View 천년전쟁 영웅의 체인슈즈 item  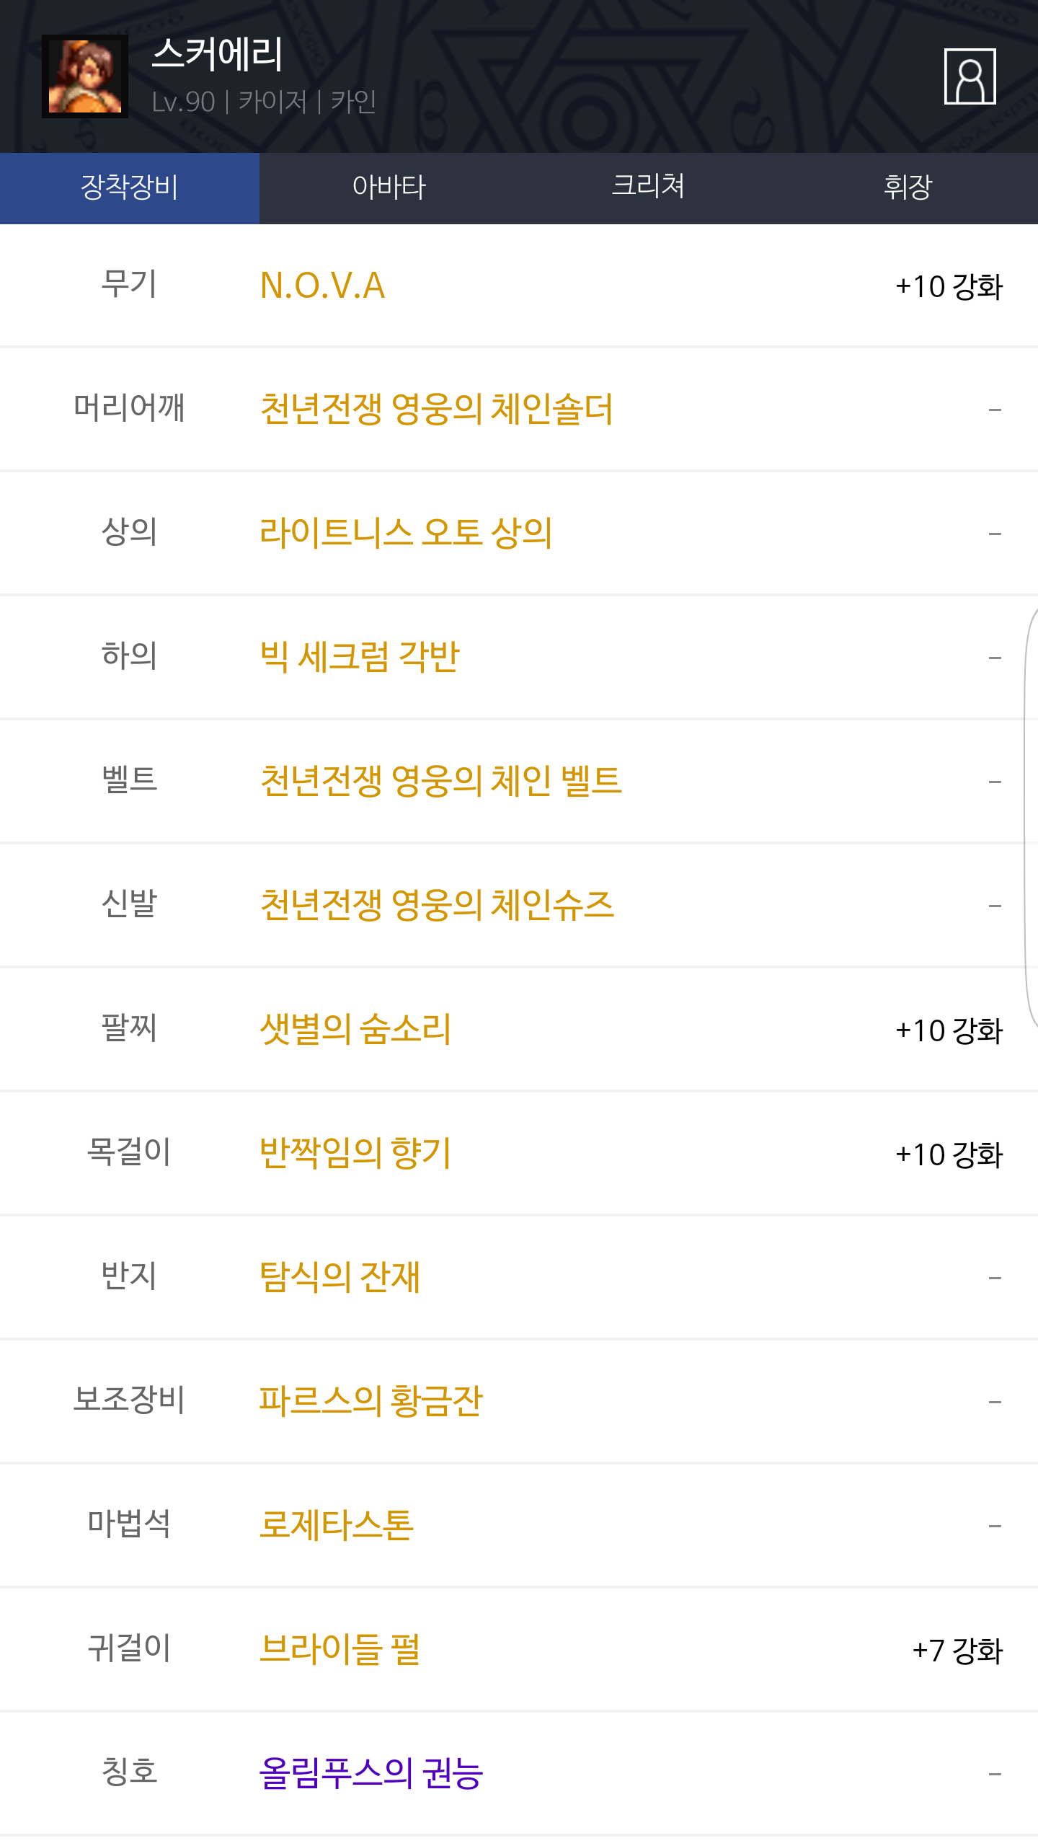tap(437, 905)
